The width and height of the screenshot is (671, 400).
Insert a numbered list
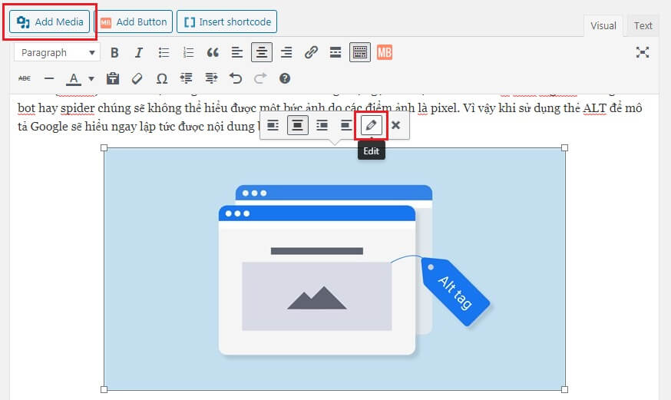point(188,53)
